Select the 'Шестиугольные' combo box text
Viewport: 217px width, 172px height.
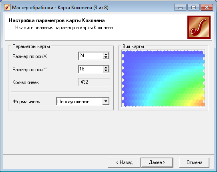73,102
